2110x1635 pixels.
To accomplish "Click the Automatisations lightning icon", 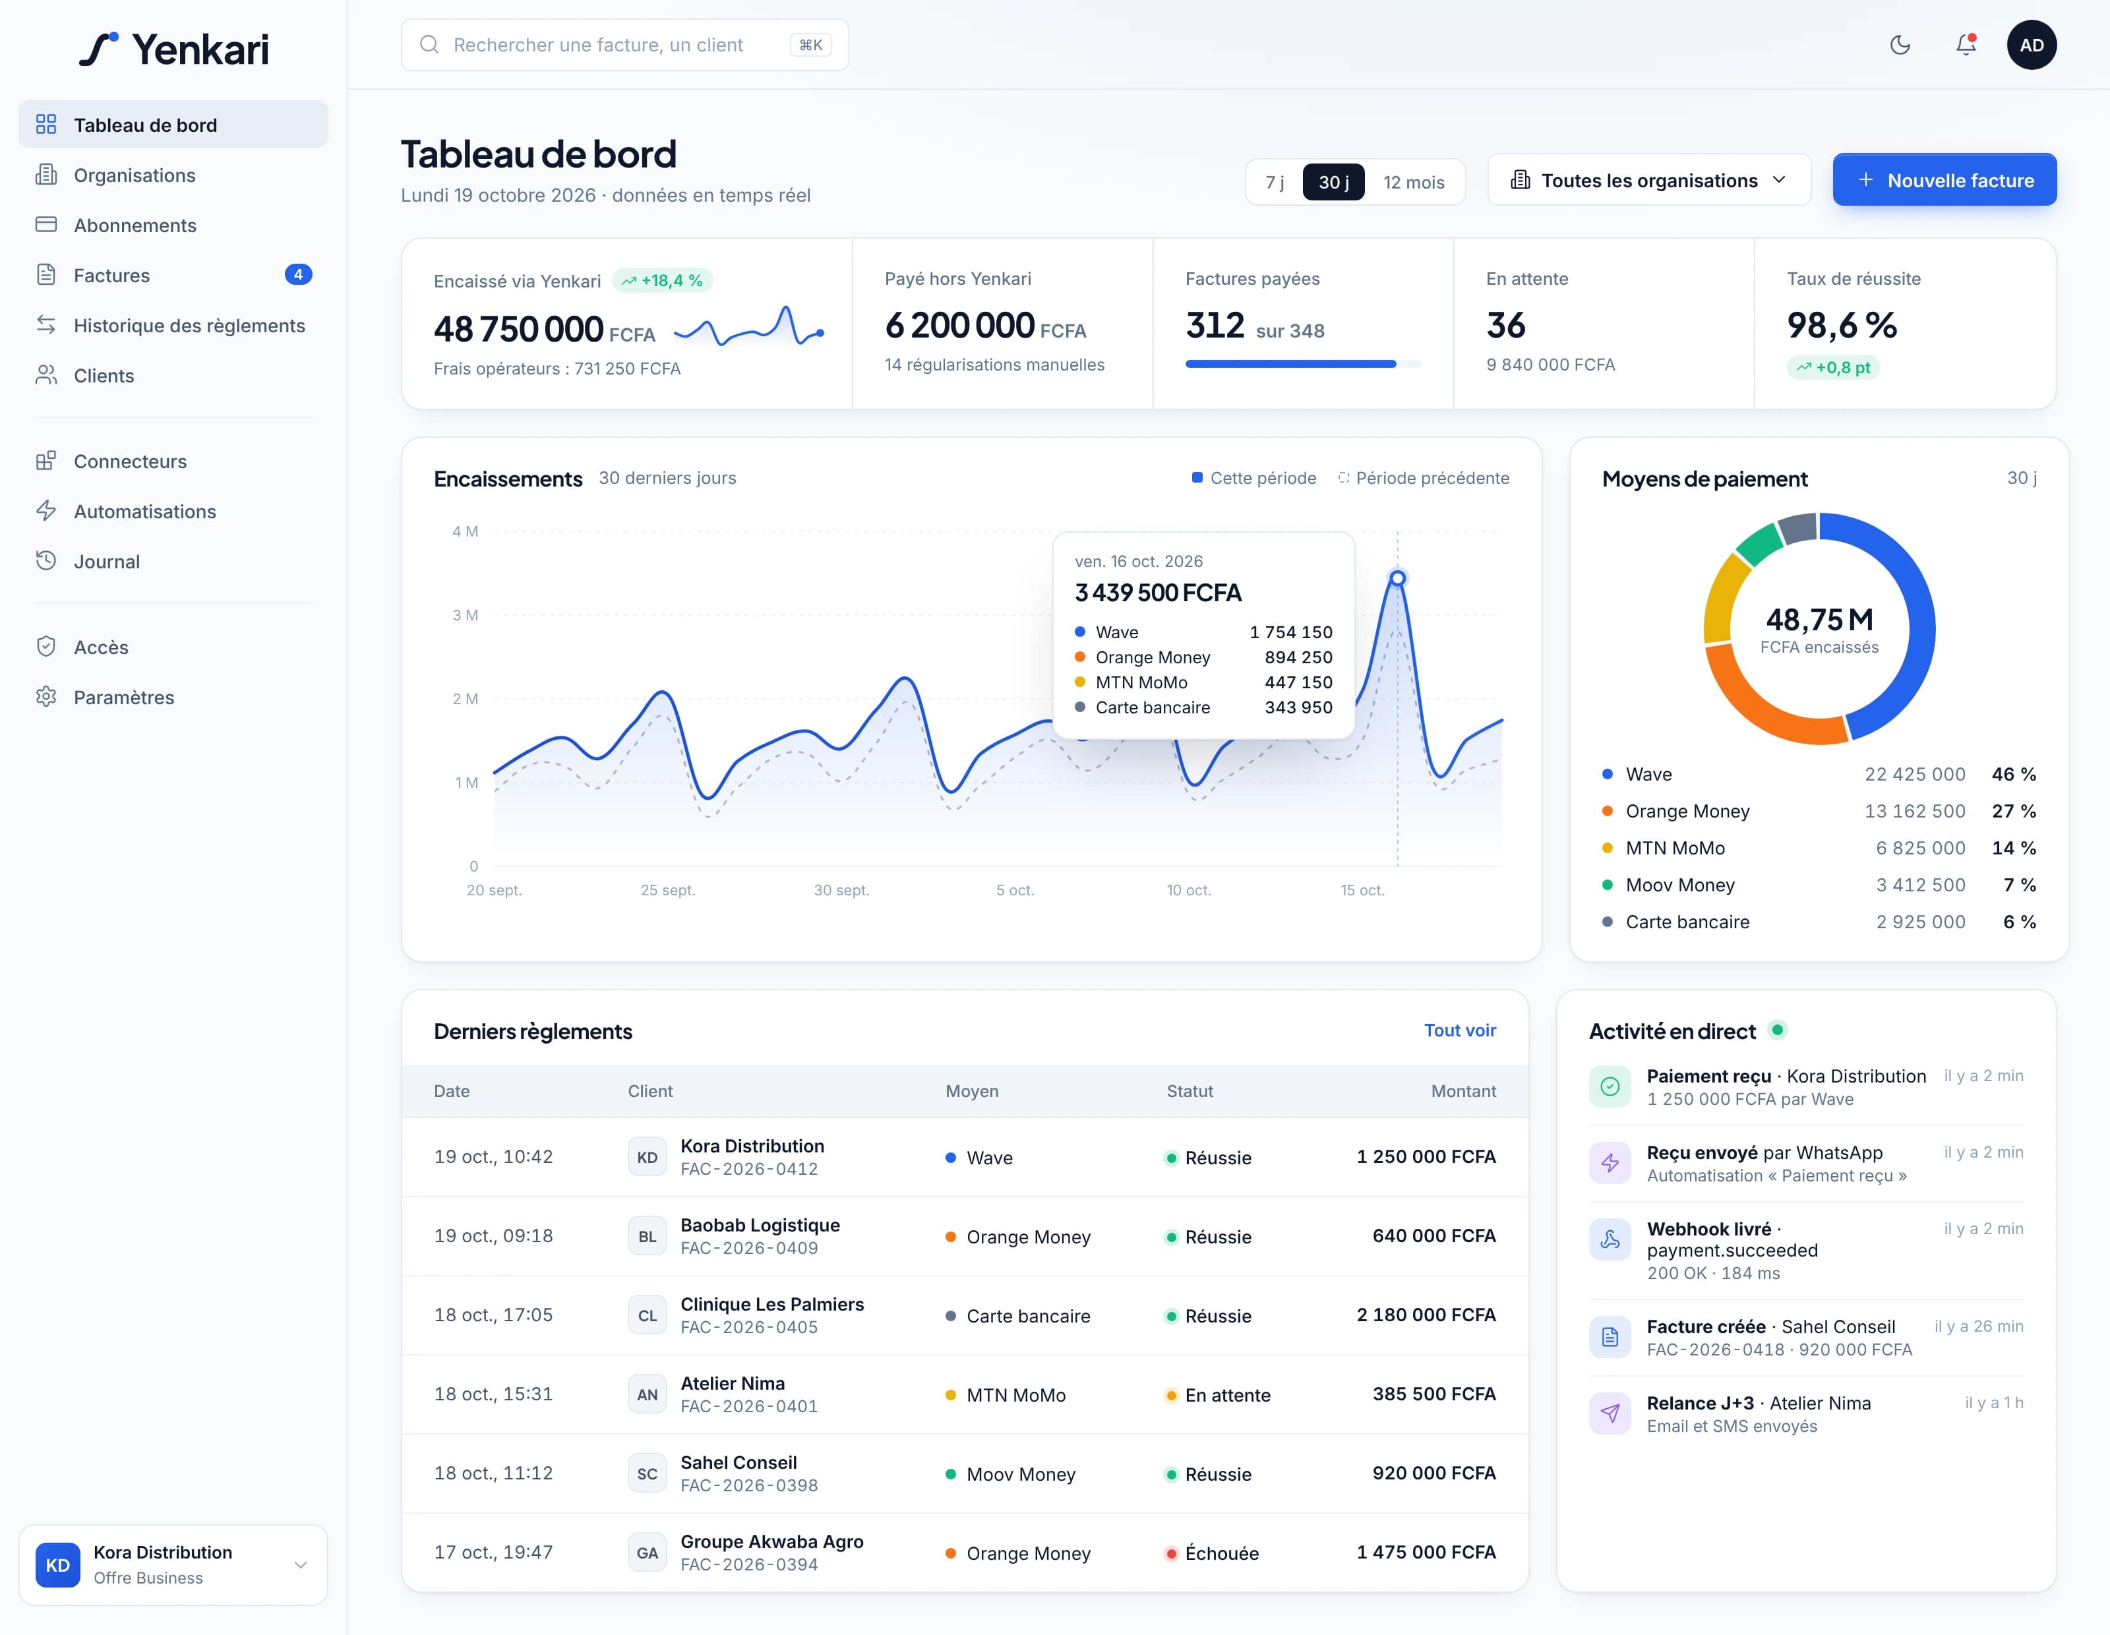I will click(x=45, y=511).
